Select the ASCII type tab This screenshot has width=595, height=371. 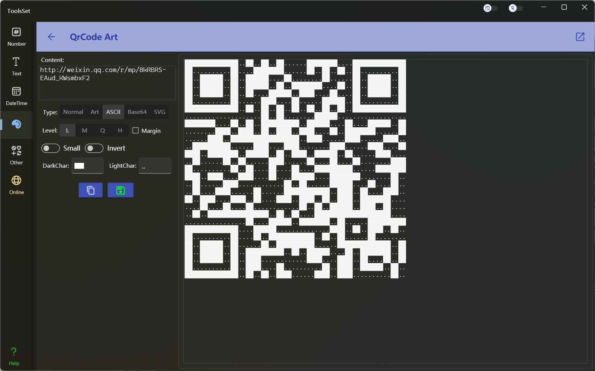tap(113, 112)
